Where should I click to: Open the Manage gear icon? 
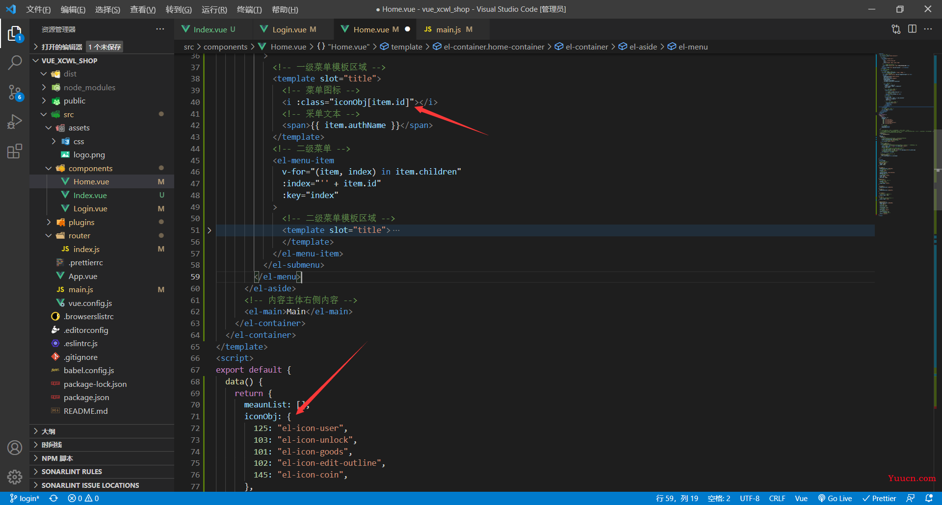pos(15,477)
